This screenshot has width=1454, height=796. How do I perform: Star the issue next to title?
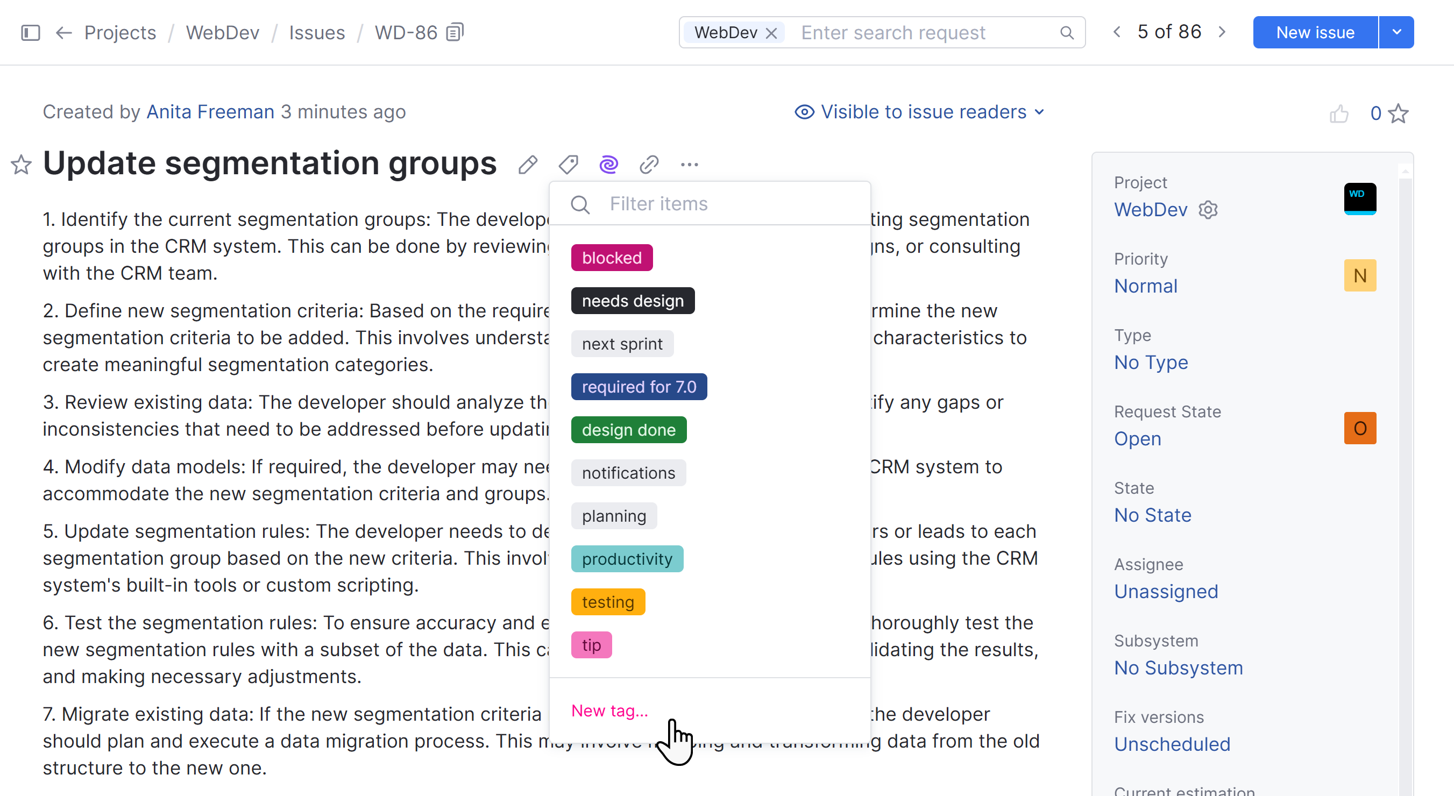22,165
